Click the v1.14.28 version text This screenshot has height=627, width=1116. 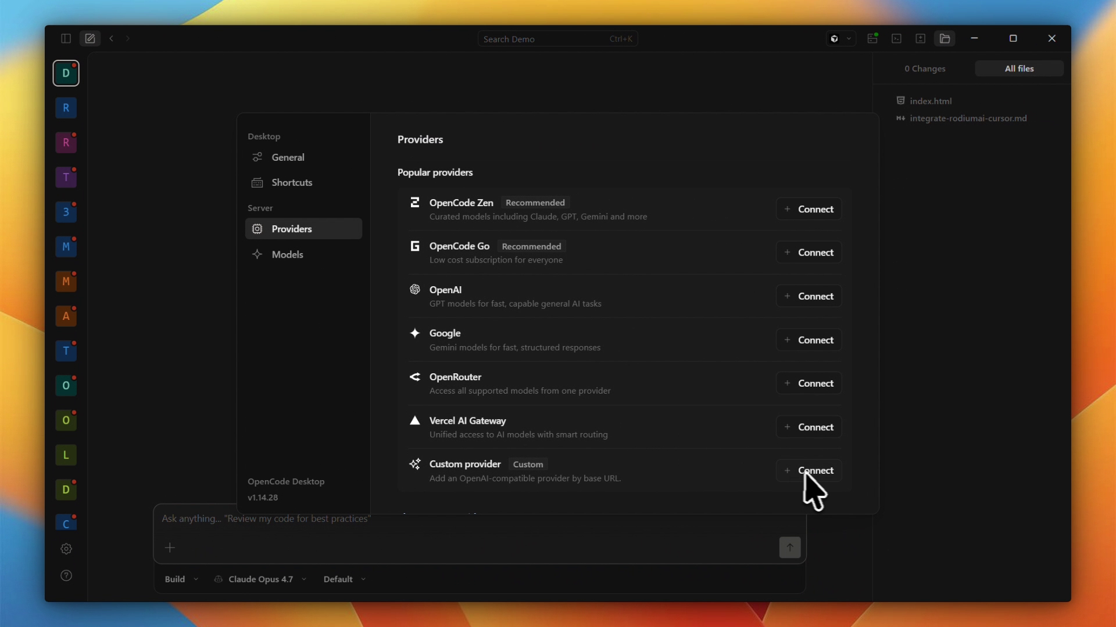pyautogui.click(x=263, y=498)
